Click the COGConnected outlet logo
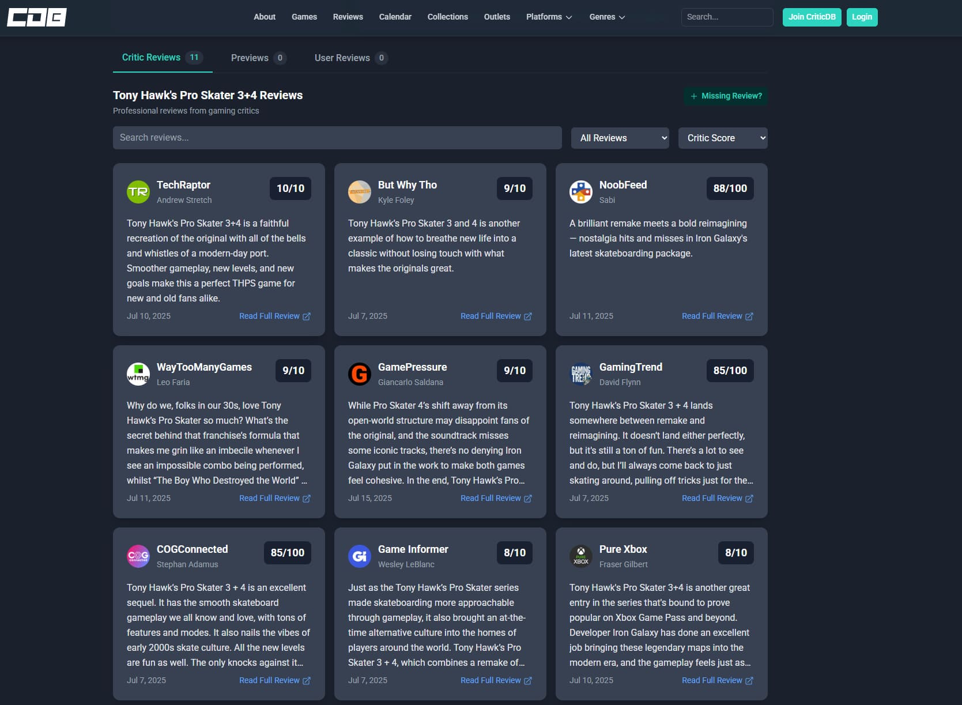 tap(138, 556)
